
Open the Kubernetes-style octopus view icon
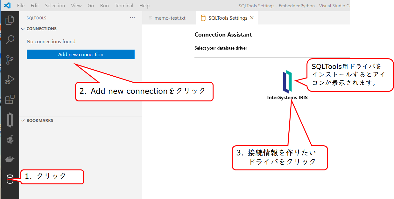(10, 140)
